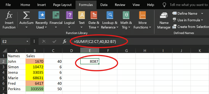Expand the AutoSum dropdown arrow

26,27
